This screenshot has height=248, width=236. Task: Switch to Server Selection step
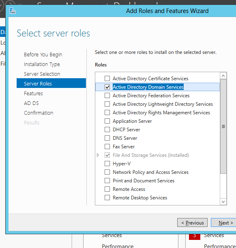(42, 74)
